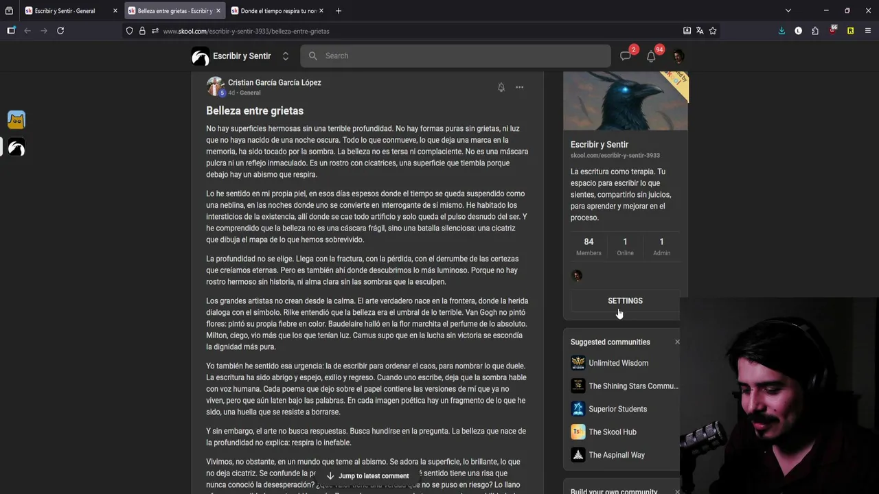Open Superior Students community
This screenshot has height=494, width=879.
pos(617,409)
